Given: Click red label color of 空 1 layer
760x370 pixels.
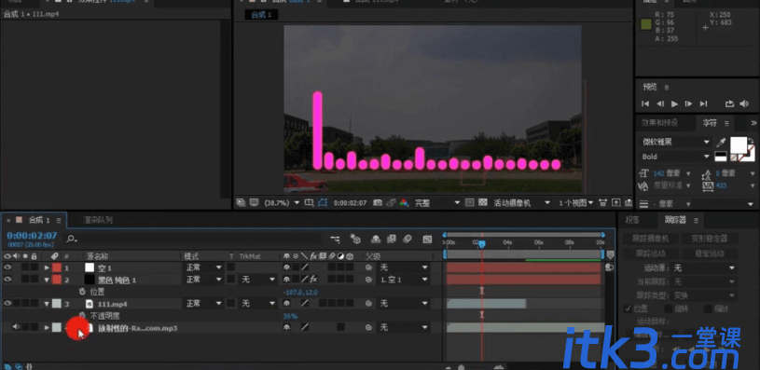Looking at the screenshot, I should coord(57,267).
